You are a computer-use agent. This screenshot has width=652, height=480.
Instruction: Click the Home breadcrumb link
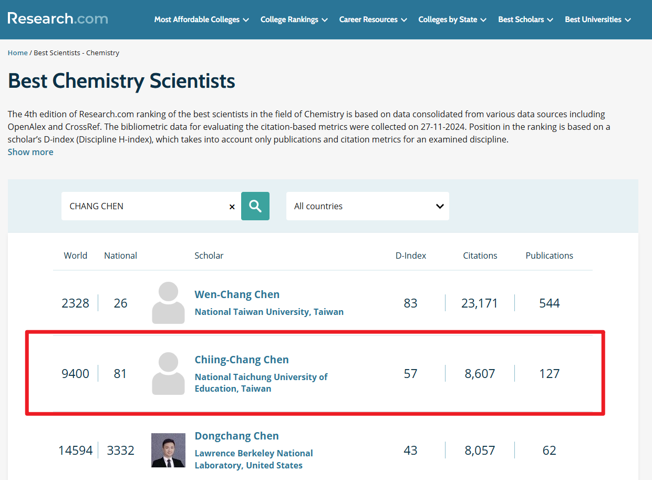coord(17,53)
